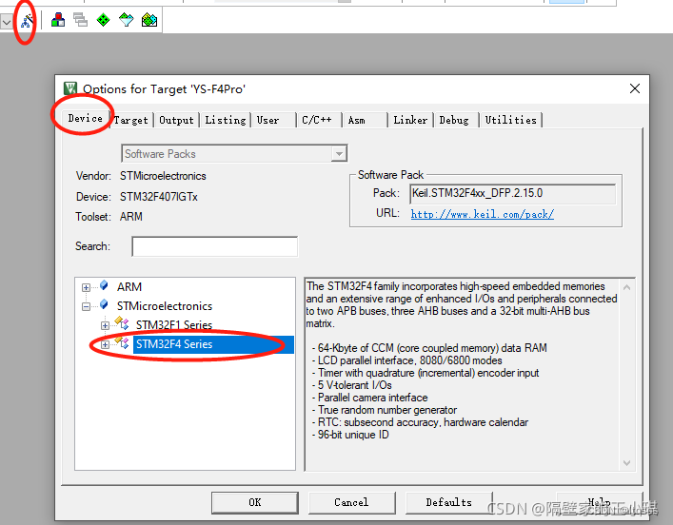Viewport: 673px width, 525px height.
Task: Open the Software Packs dropdown
Action: (339, 153)
